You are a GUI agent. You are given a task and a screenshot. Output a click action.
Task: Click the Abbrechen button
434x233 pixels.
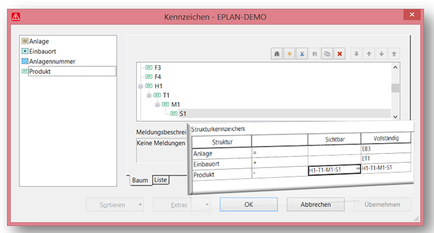(x=315, y=205)
